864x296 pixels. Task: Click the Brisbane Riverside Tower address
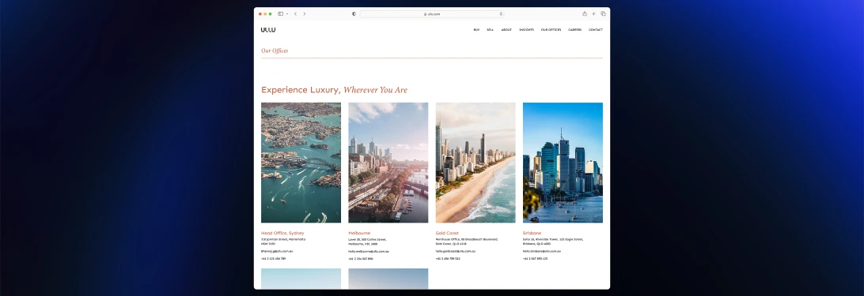553,242
